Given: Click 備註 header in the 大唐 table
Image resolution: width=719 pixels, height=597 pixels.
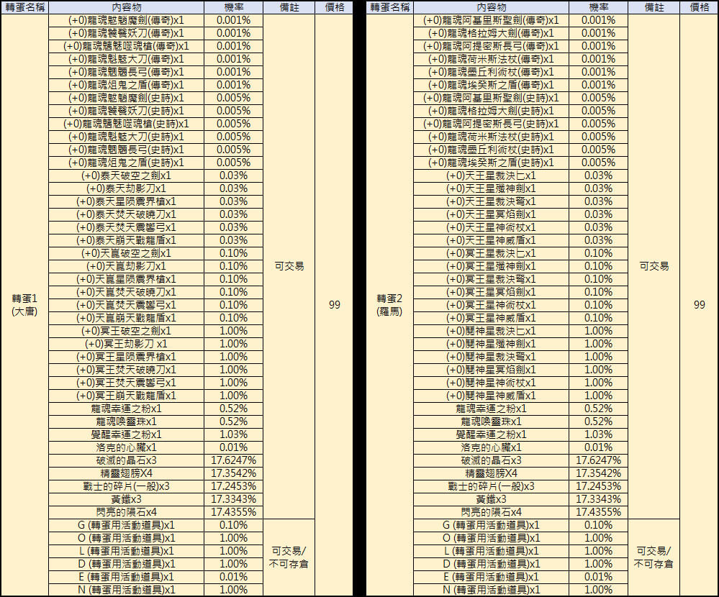Looking at the screenshot, I should pos(289,7).
